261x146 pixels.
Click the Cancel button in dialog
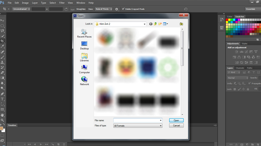(x=176, y=126)
